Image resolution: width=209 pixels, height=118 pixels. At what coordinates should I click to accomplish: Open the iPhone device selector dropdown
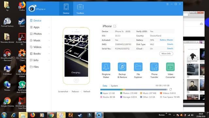(x=40, y=9)
